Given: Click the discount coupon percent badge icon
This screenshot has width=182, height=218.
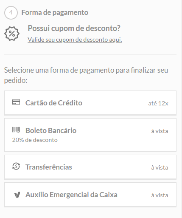Looking at the screenshot, I should coord(12,34).
